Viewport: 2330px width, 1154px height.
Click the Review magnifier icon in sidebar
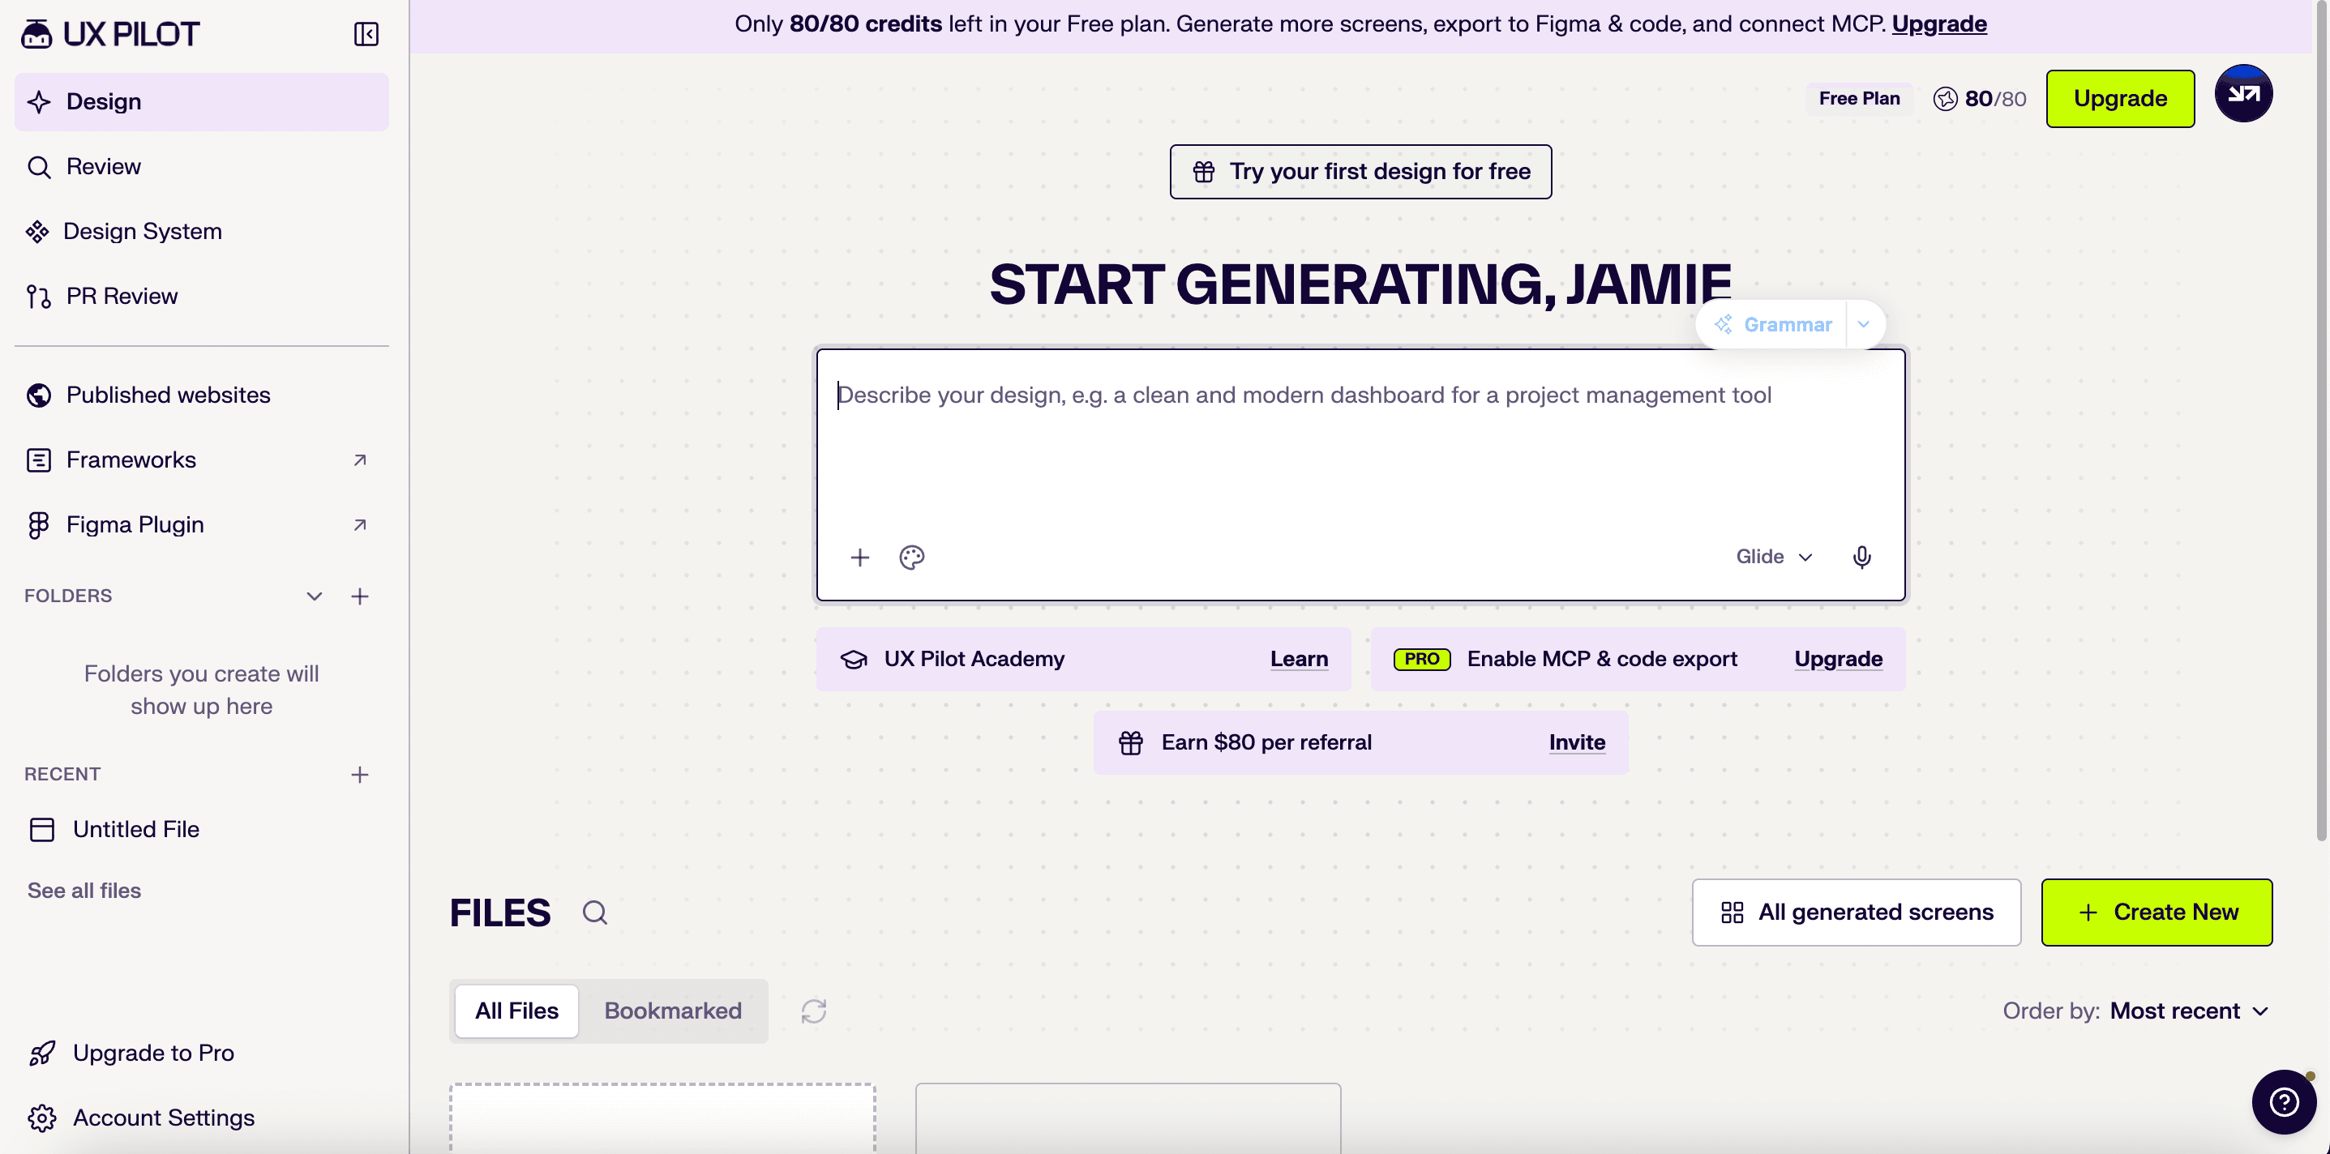point(39,166)
